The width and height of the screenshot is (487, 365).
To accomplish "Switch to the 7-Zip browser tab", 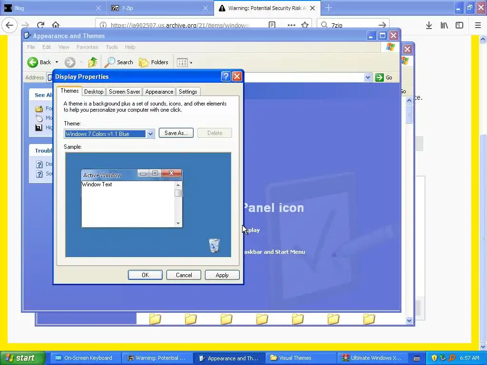I will 160,8.
